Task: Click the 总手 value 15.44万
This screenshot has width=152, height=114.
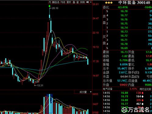Action: tap(122, 68)
